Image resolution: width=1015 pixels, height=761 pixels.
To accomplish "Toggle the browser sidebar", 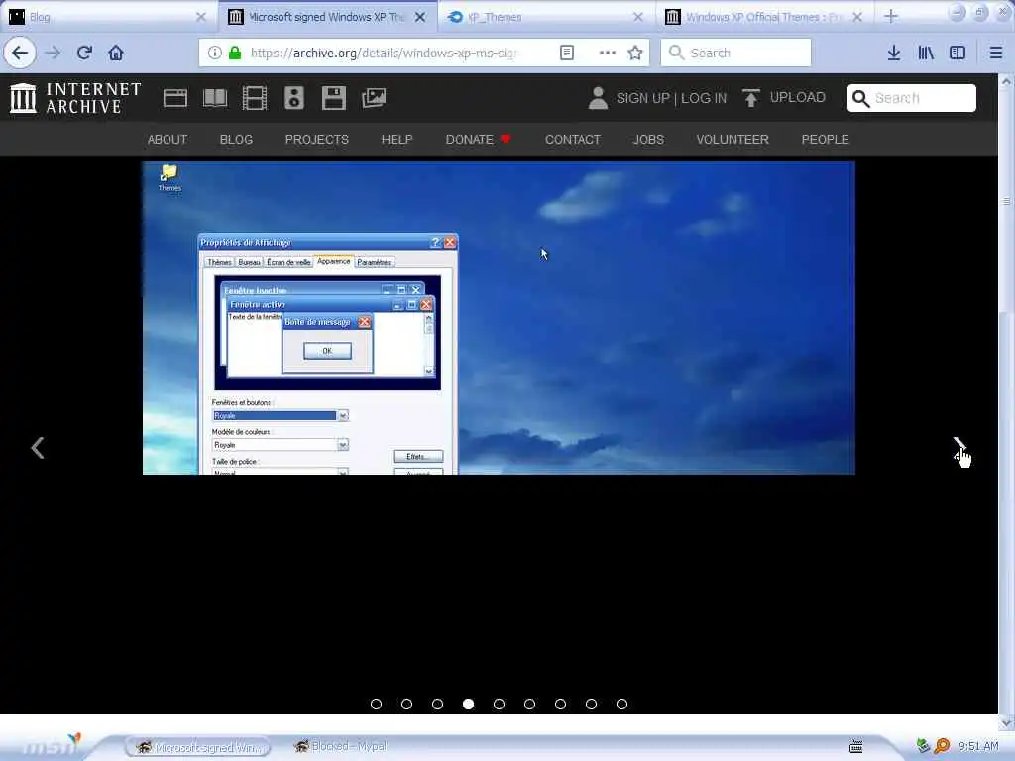I will coord(958,54).
